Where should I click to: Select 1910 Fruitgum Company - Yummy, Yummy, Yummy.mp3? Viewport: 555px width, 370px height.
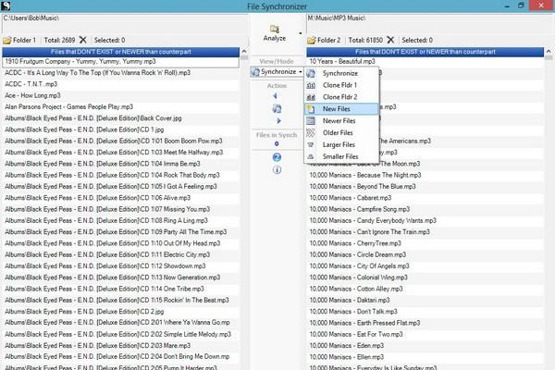120,62
